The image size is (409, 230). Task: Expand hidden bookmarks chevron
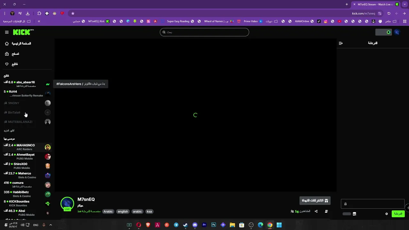(39, 21)
